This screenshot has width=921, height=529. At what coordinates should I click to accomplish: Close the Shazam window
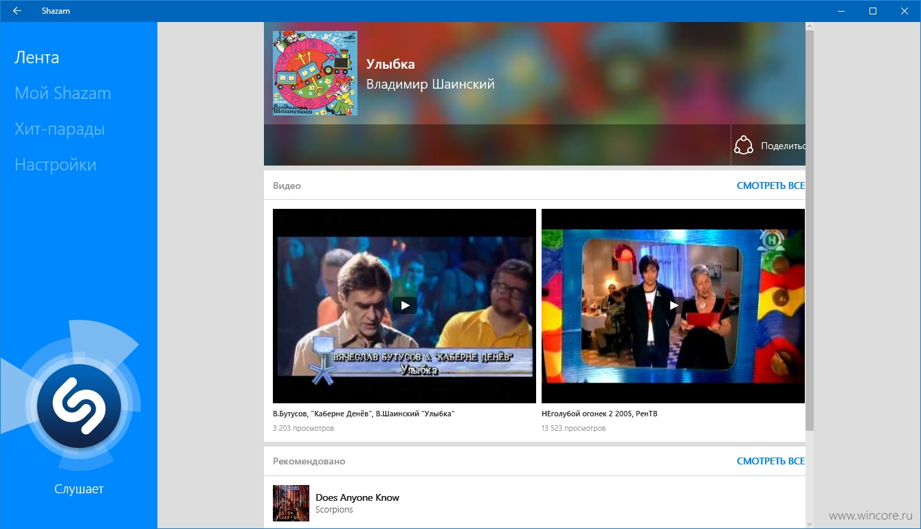[905, 11]
